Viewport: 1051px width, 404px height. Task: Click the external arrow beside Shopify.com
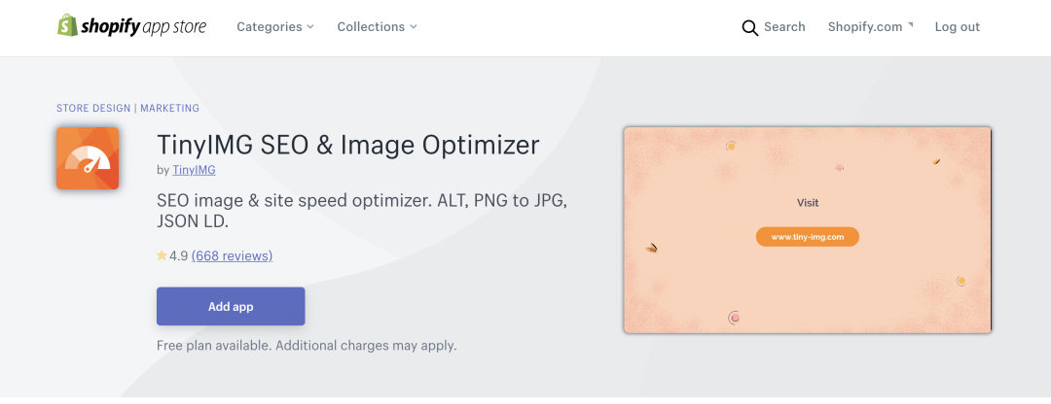(x=911, y=25)
